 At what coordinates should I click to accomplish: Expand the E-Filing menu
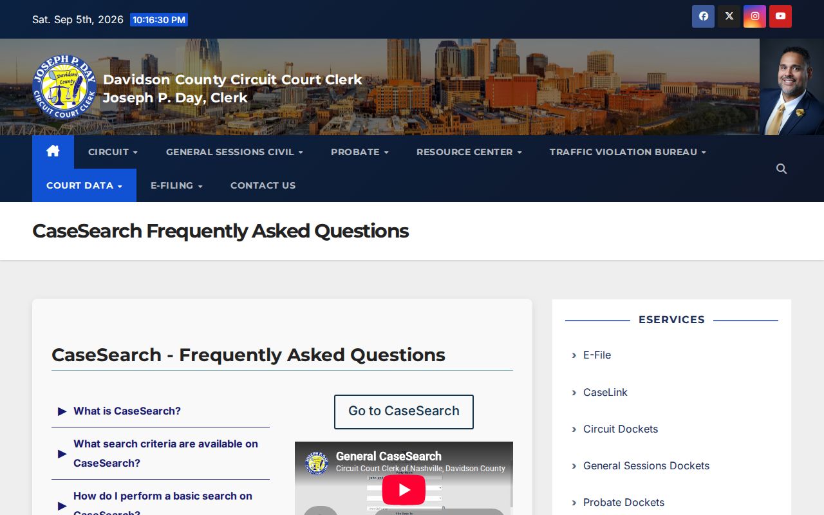point(176,185)
